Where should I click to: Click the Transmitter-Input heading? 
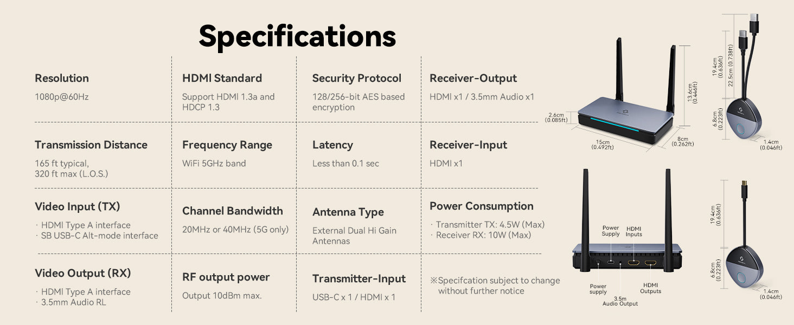pyautogui.click(x=359, y=278)
